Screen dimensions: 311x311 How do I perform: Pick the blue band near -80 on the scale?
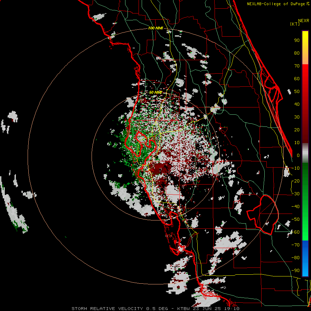[305, 258]
